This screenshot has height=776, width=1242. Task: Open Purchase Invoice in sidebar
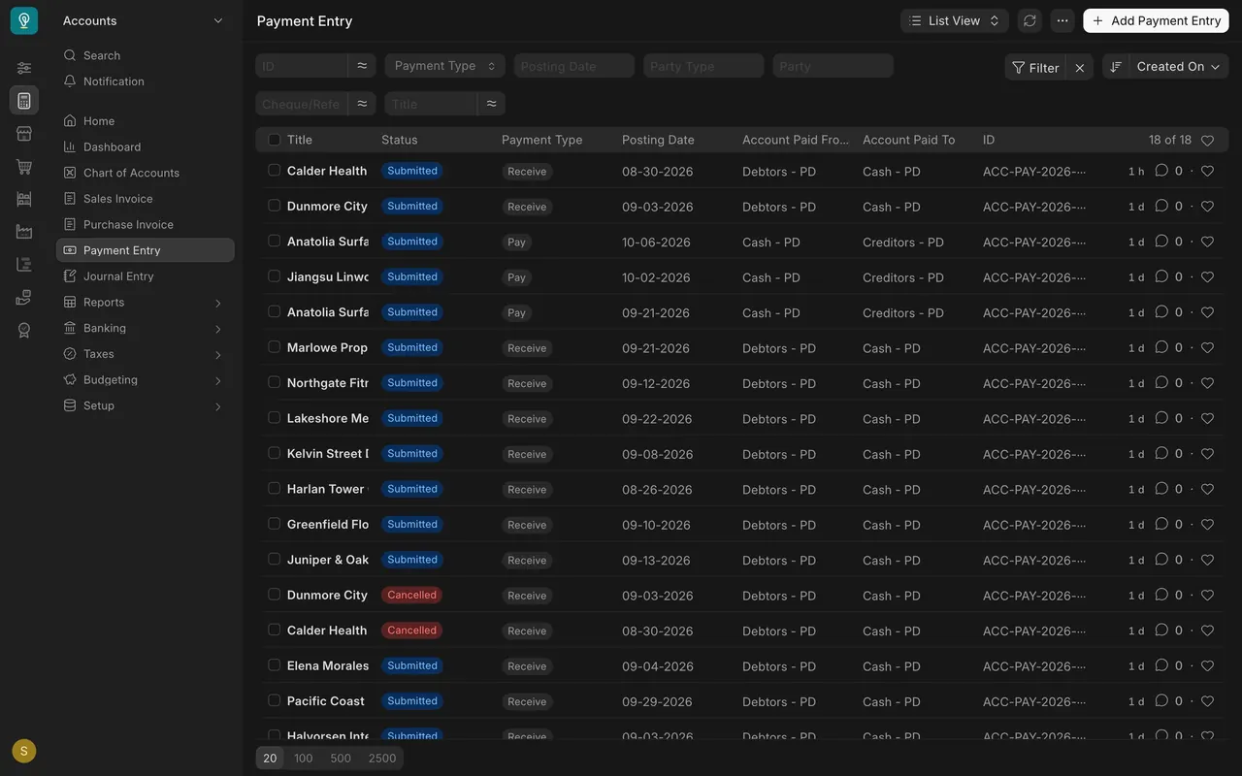click(145, 224)
